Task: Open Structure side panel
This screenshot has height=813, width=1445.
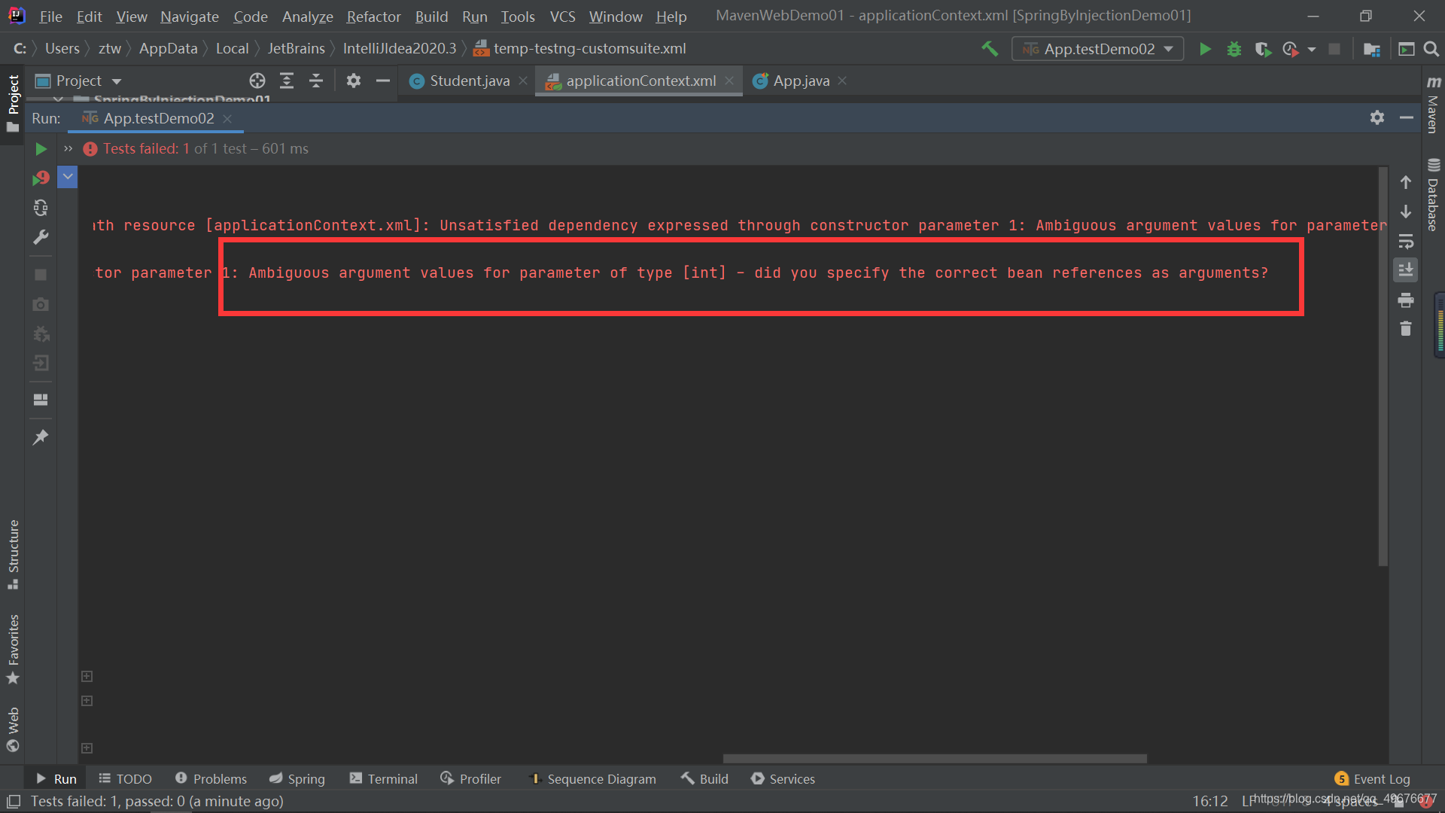Action: pyautogui.click(x=13, y=555)
